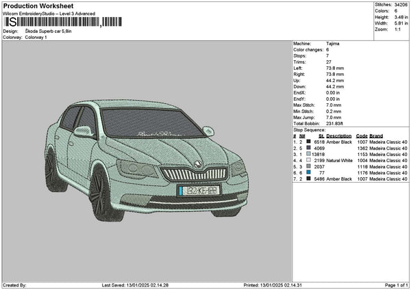This screenshot has height=290, width=411.
Task: Click the Tajima machine value
Action: click(333, 44)
